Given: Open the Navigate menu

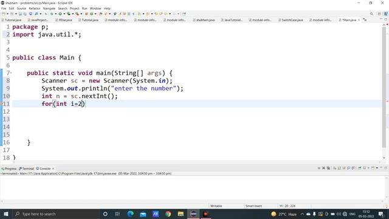Looking at the screenshot, I should pos(49,9).
